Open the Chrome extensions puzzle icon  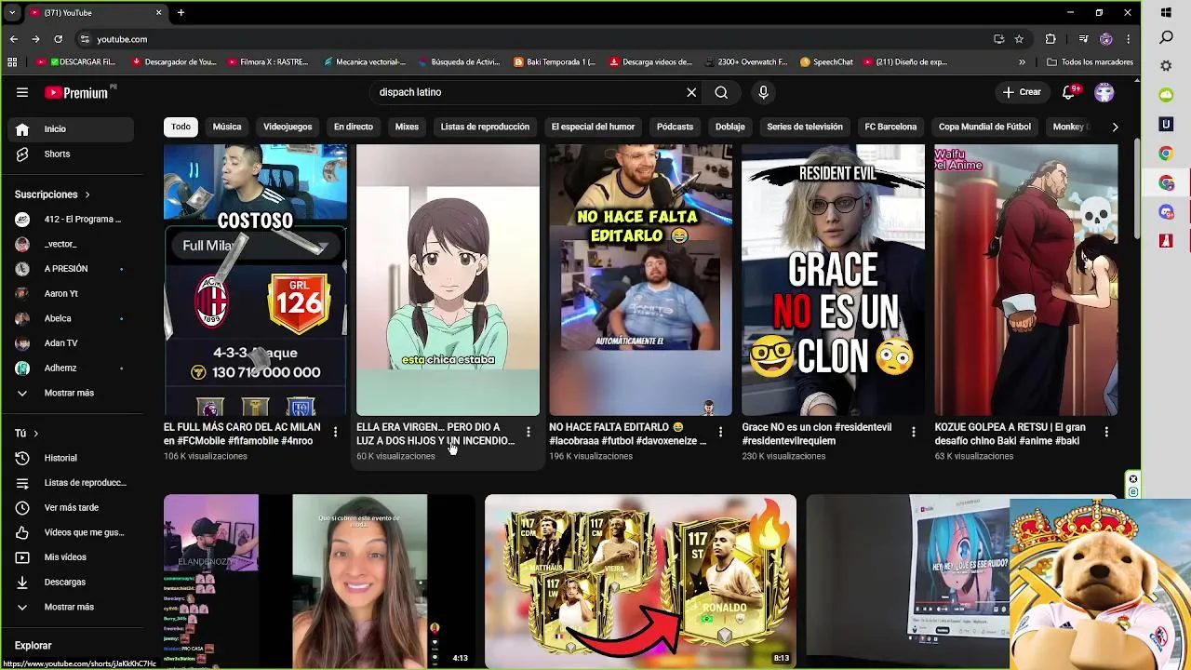click(x=1050, y=39)
